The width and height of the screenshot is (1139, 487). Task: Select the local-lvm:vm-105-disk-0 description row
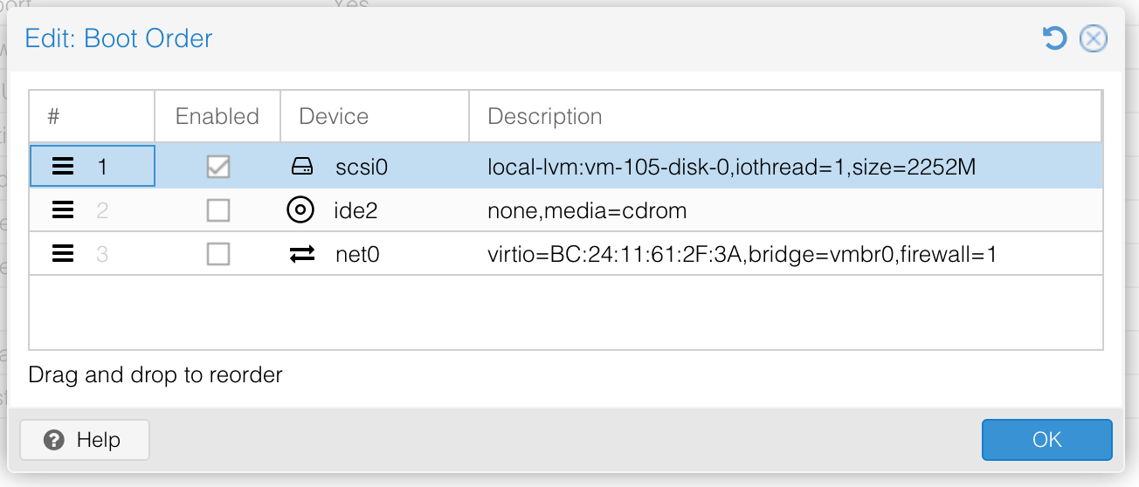(x=731, y=167)
